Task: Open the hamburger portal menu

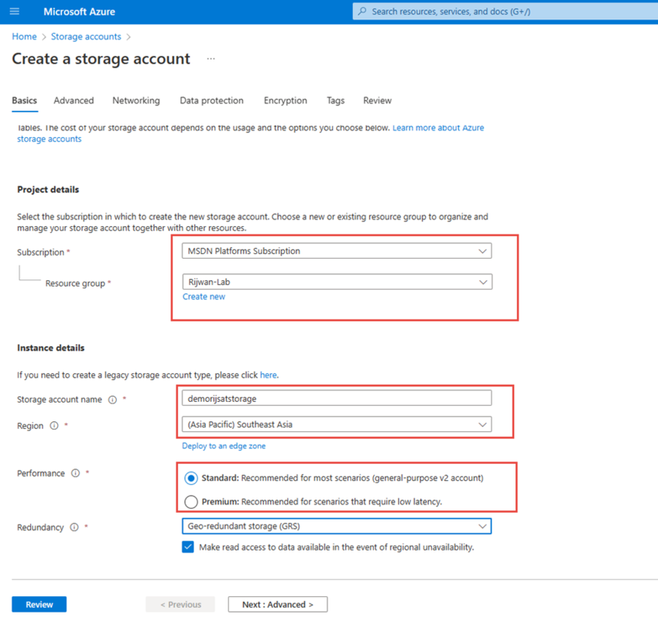Action: pos(15,12)
